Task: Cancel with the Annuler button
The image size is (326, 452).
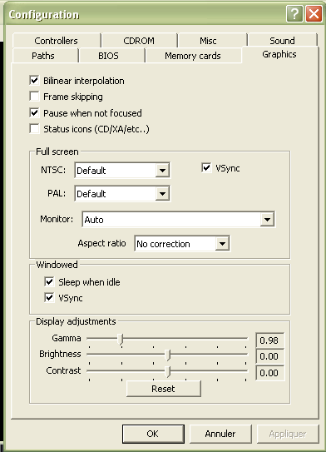Action: point(220,434)
